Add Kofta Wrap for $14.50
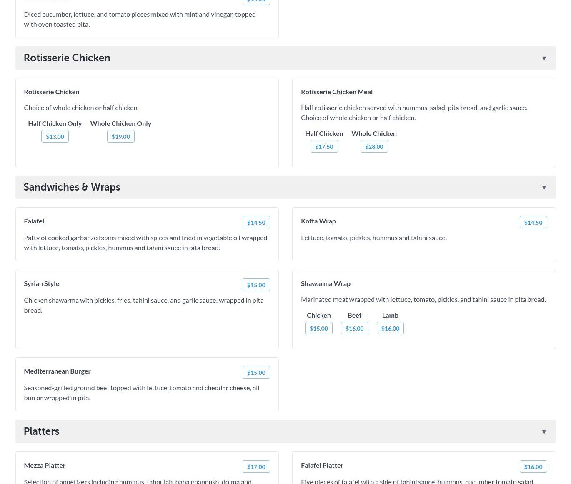Viewport: 571px width, 484px height. coord(533,223)
